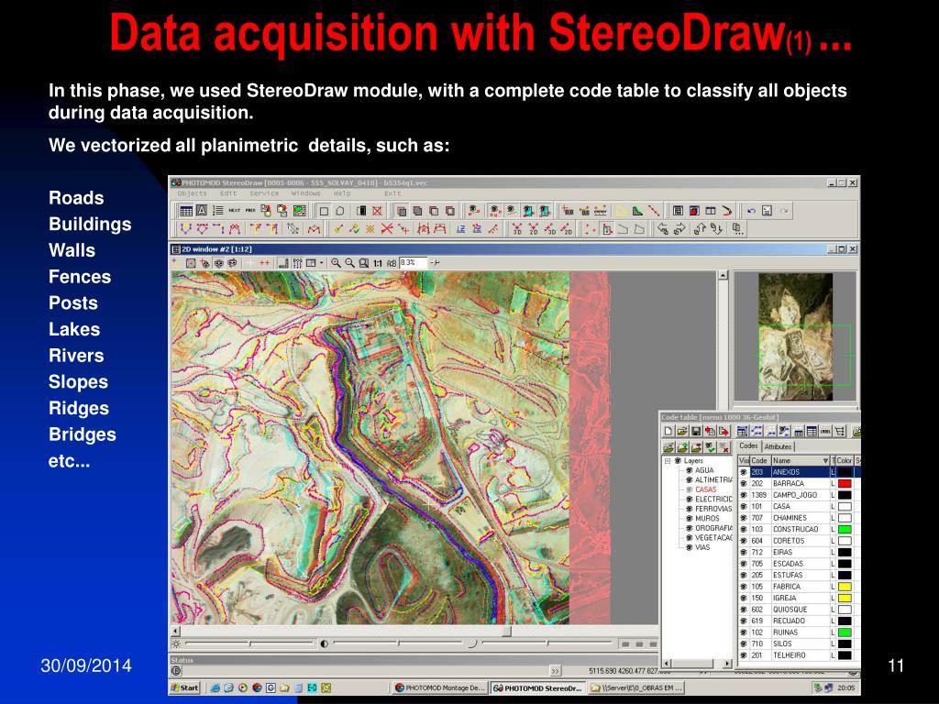Screen dimensions: 939x704
Task: Click the PREV object toolbar button
Action: click(249, 211)
